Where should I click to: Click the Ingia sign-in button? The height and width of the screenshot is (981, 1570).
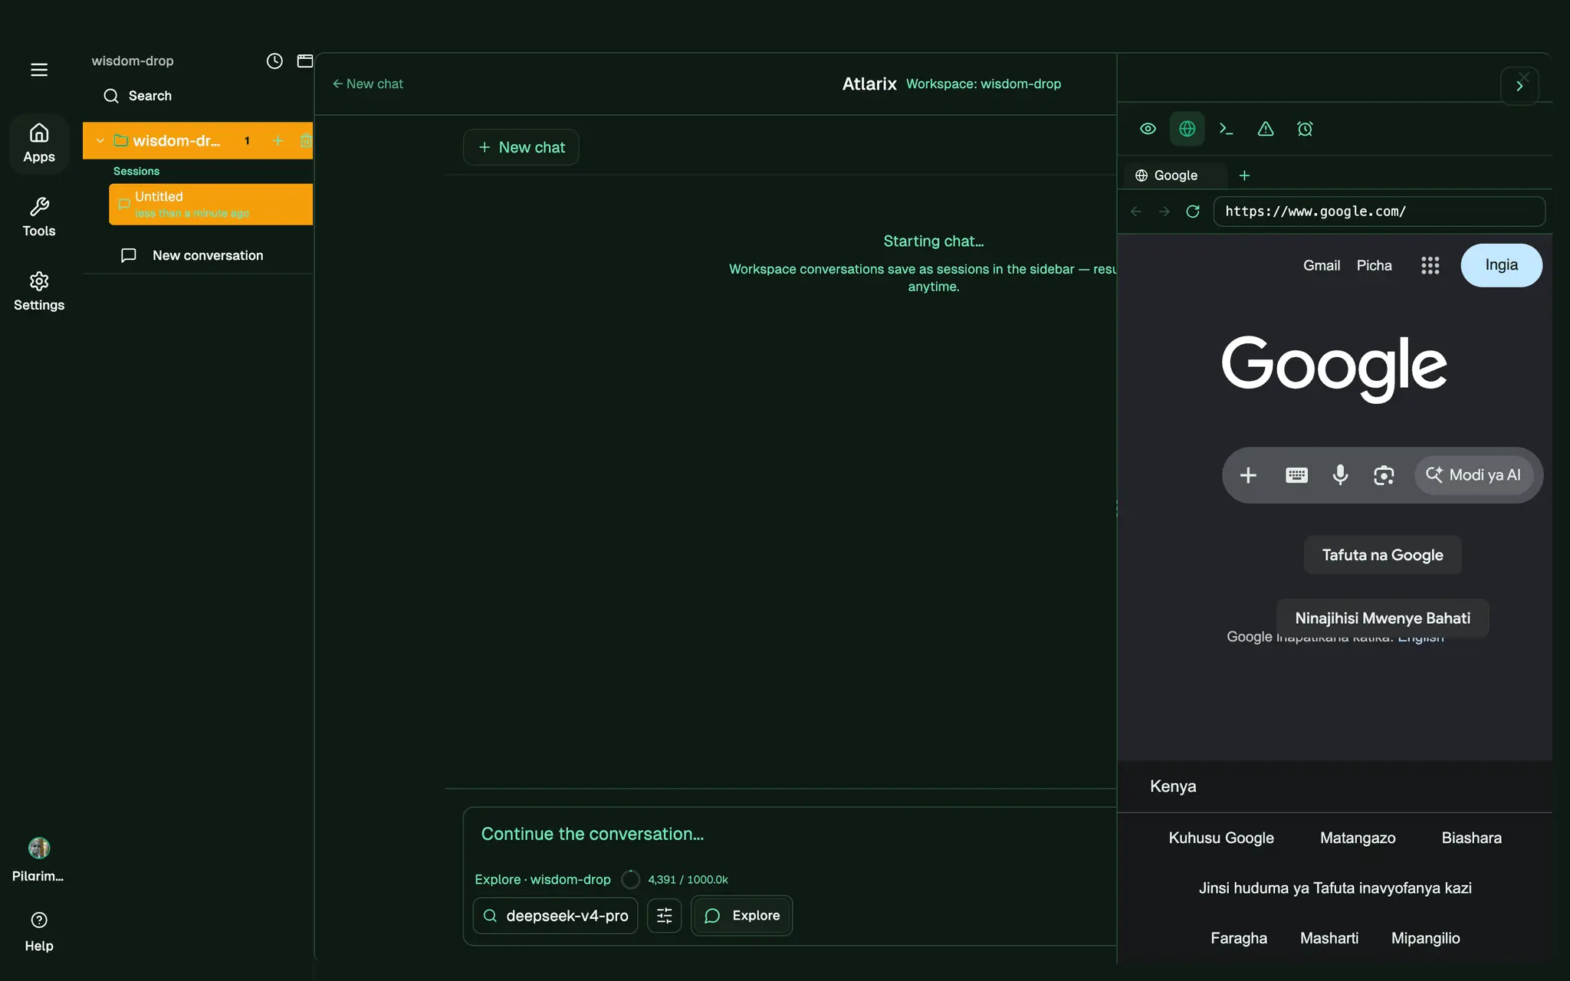pyautogui.click(x=1501, y=265)
